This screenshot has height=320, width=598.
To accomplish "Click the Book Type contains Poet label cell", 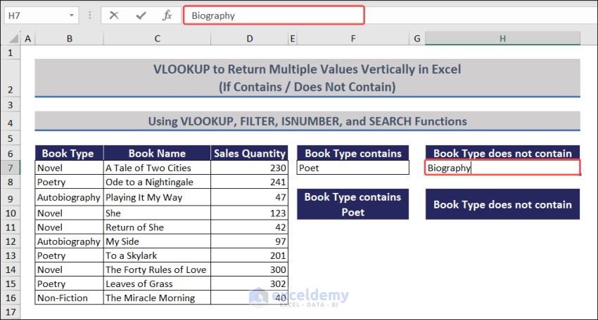I will 352,204.
